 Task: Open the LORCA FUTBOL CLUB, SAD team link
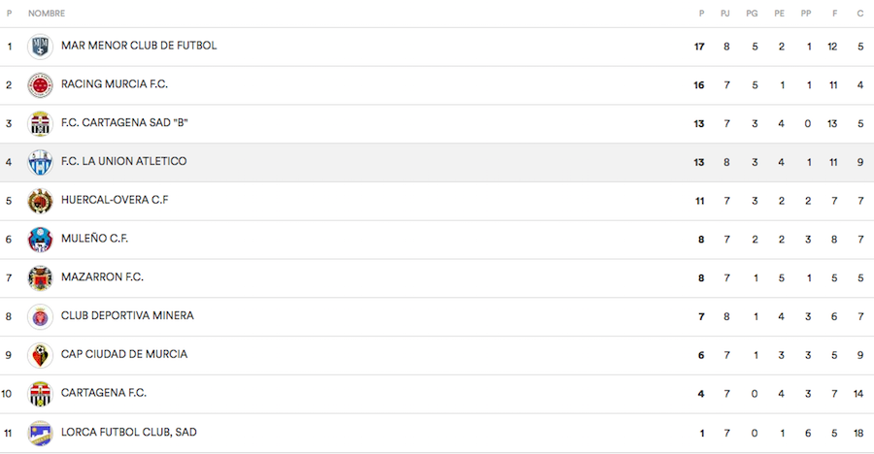point(129,432)
